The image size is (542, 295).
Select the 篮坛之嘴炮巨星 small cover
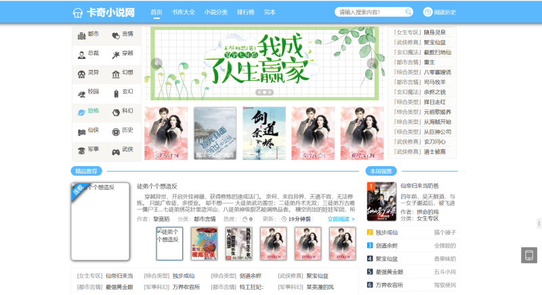pos(205,243)
